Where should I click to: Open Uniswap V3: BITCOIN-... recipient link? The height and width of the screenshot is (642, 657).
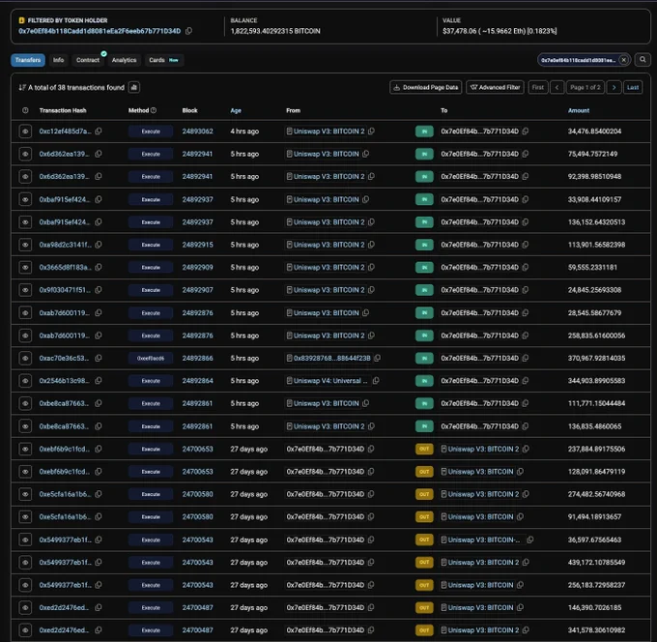coord(484,540)
